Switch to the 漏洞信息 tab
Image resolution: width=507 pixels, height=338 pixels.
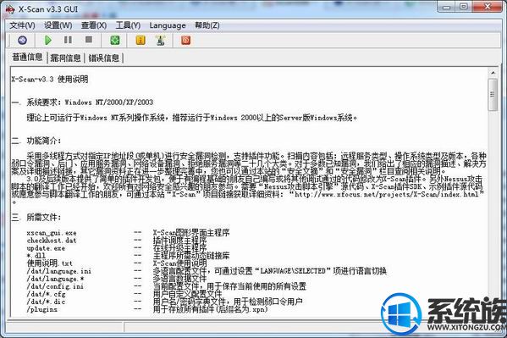tap(66, 58)
